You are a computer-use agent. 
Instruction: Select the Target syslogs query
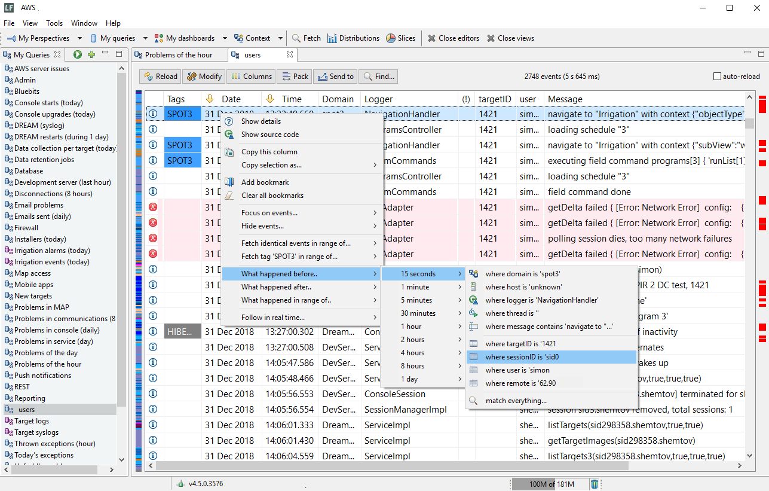[36, 432]
